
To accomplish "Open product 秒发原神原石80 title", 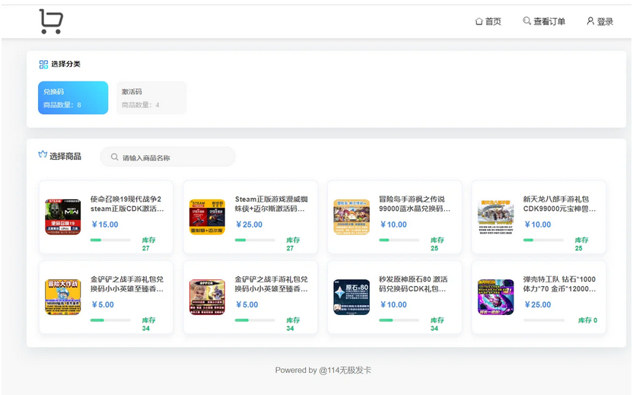I will tap(413, 284).
